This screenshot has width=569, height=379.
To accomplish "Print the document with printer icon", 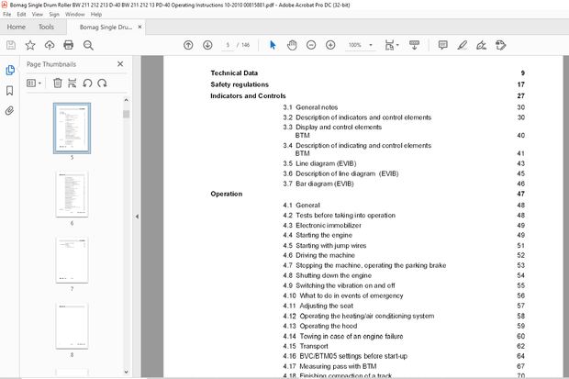I will tap(69, 45).
